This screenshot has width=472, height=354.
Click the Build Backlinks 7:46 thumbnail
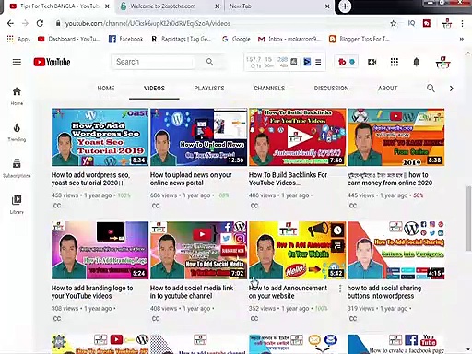point(298,137)
